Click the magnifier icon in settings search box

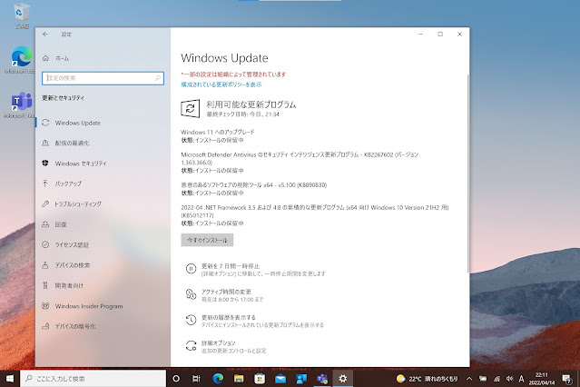[158, 78]
